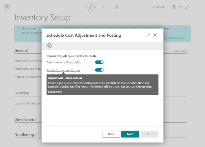The height and width of the screenshot is (147, 205).
Task: Expand the Dimensions section
Action: click(26, 120)
